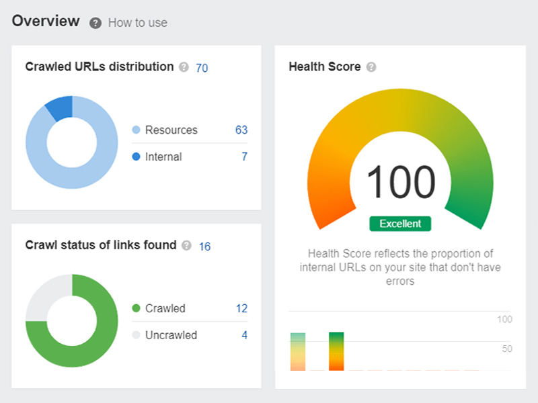The height and width of the screenshot is (403, 538).
Task: Select the green Crawled legend dot
Action: click(137, 309)
